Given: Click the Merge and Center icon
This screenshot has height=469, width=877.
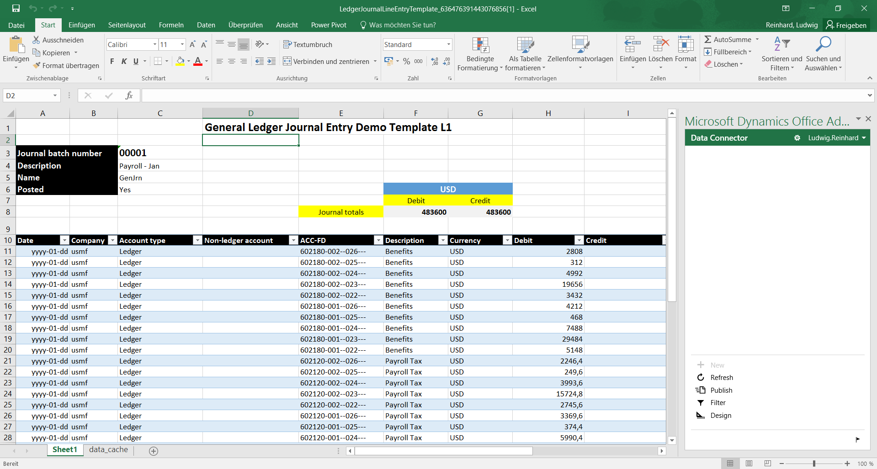Looking at the screenshot, I should click(287, 61).
